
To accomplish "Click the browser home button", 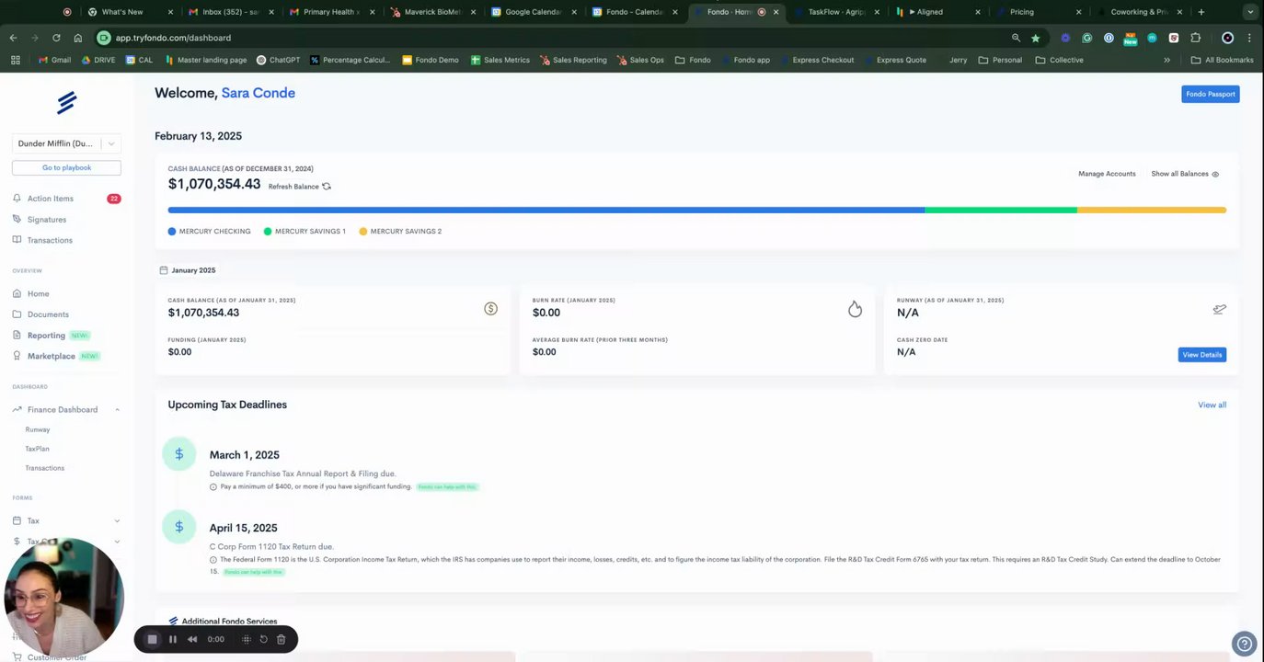I will [x=77, y=38].
